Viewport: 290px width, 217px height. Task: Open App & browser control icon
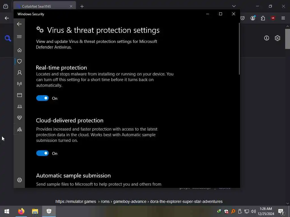click(x=20, y=95)
